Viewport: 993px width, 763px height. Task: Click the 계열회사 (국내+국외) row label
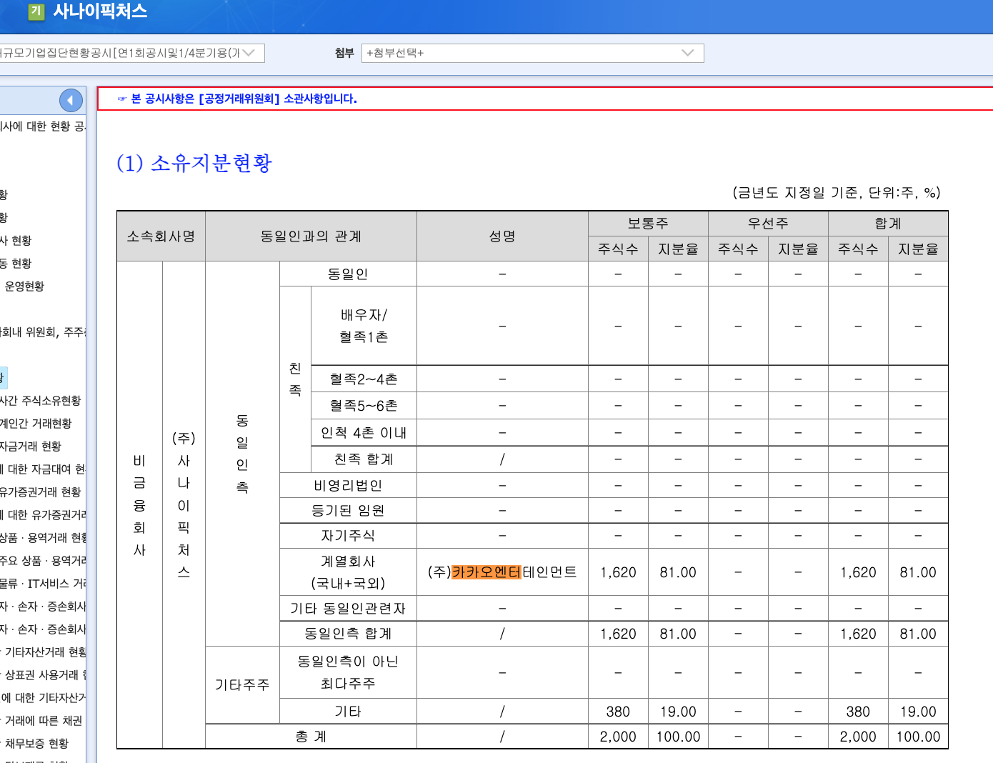[x=348, y=572]
